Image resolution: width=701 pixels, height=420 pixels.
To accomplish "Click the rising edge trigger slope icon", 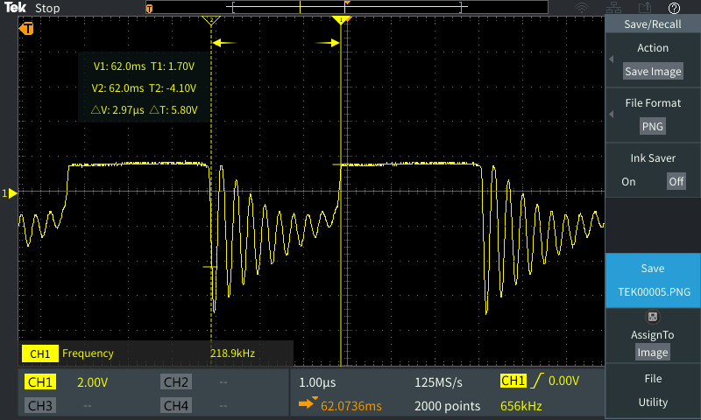I will tap(537, 381).
